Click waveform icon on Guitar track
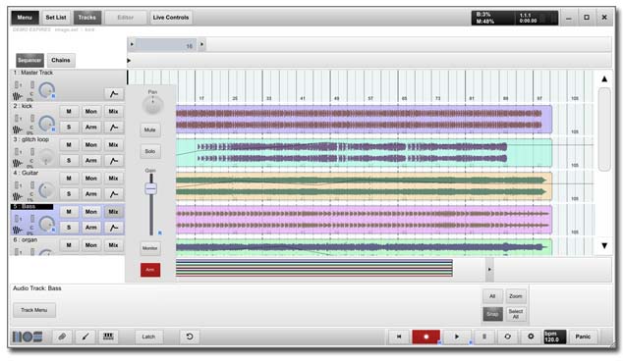Image resolution: width=623 pixels, height=363 pixels. pos(17,196)
